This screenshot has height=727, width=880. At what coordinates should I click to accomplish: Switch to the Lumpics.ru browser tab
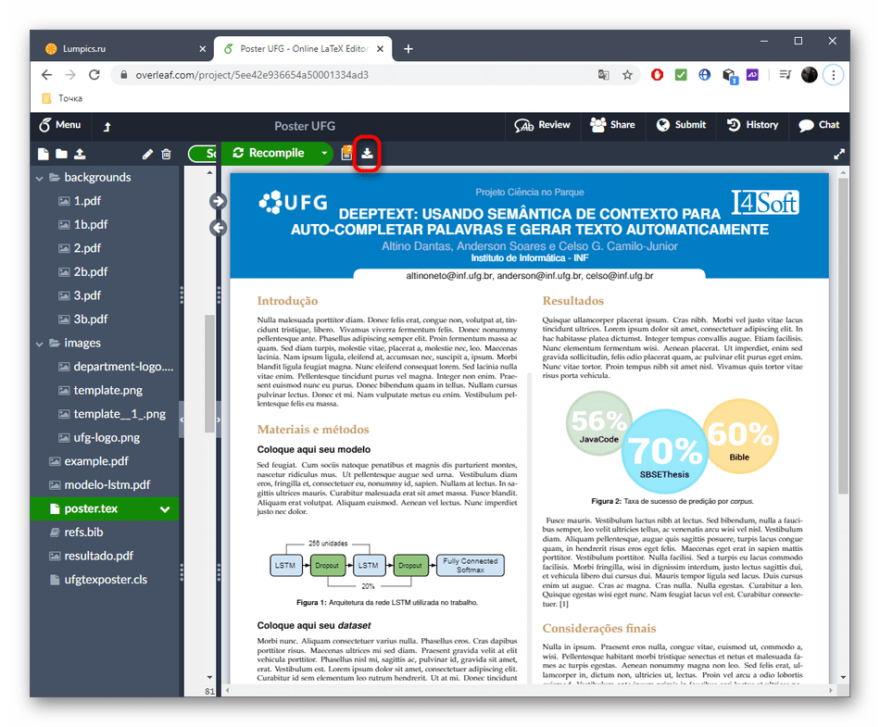point(120,49)
